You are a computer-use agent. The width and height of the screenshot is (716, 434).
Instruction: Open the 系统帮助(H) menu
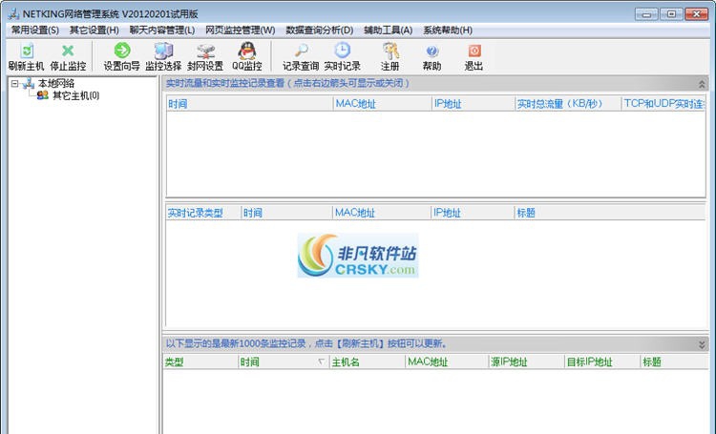pos(448,31)
